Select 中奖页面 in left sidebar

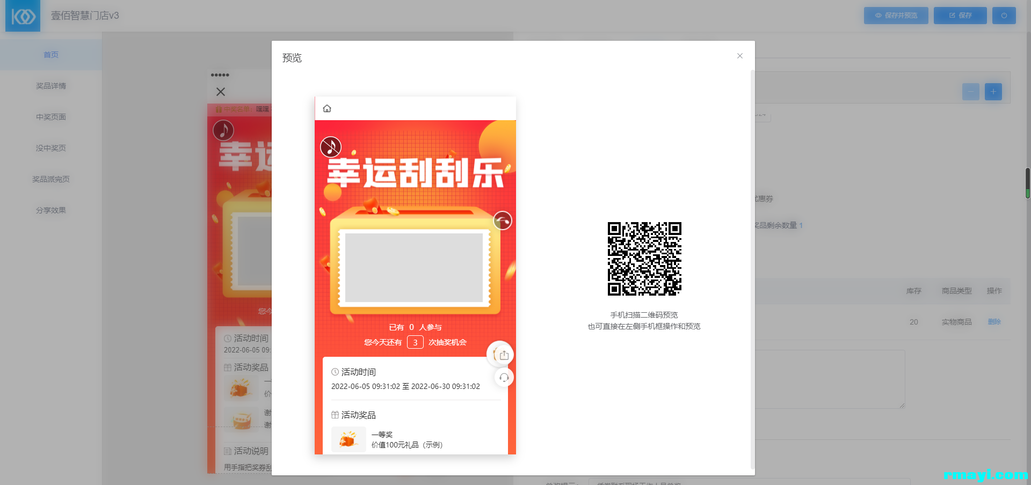(51, 117)
